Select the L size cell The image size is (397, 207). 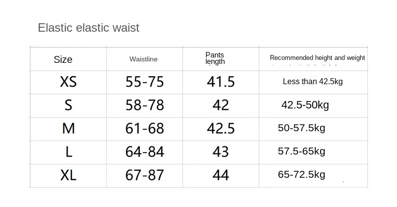68,152
